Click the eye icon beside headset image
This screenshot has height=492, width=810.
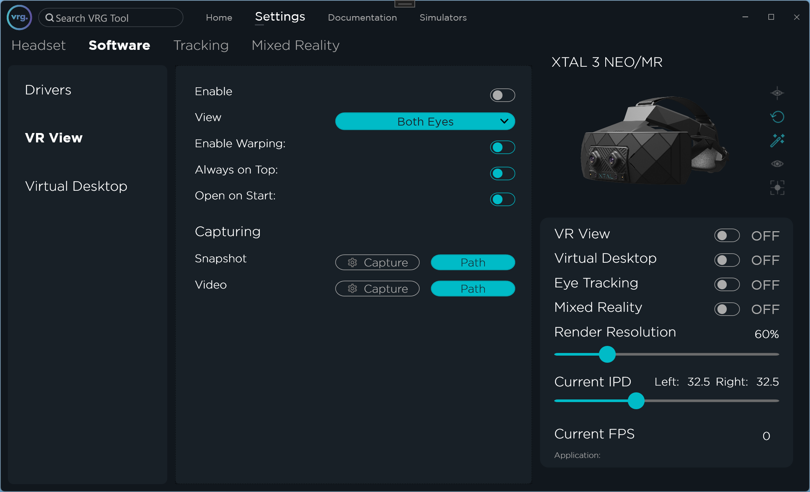coord(777,164)
